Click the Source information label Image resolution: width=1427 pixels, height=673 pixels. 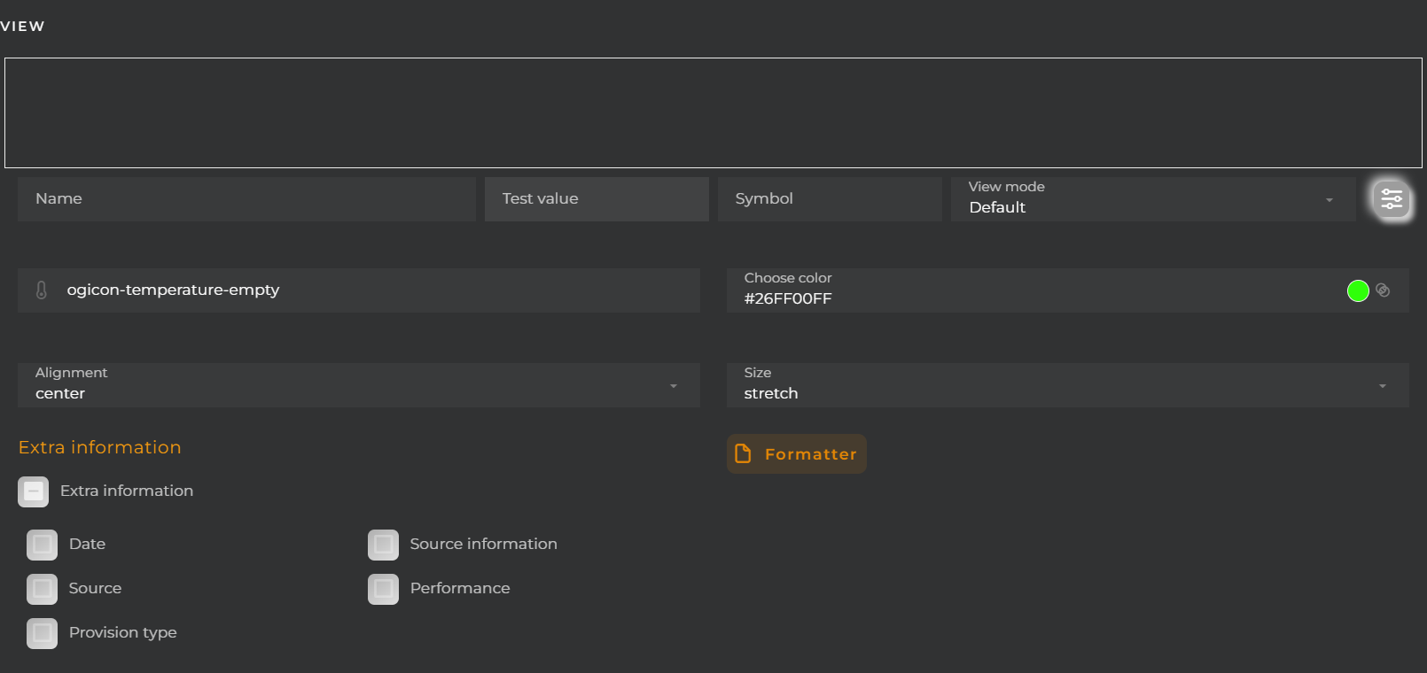click(484, 544)
